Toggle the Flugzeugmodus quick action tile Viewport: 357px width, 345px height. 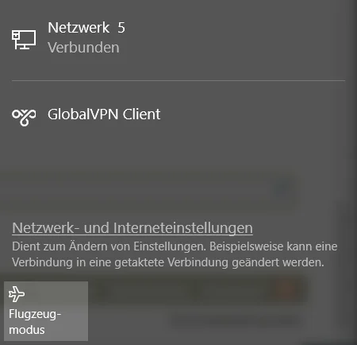point(46,311)
